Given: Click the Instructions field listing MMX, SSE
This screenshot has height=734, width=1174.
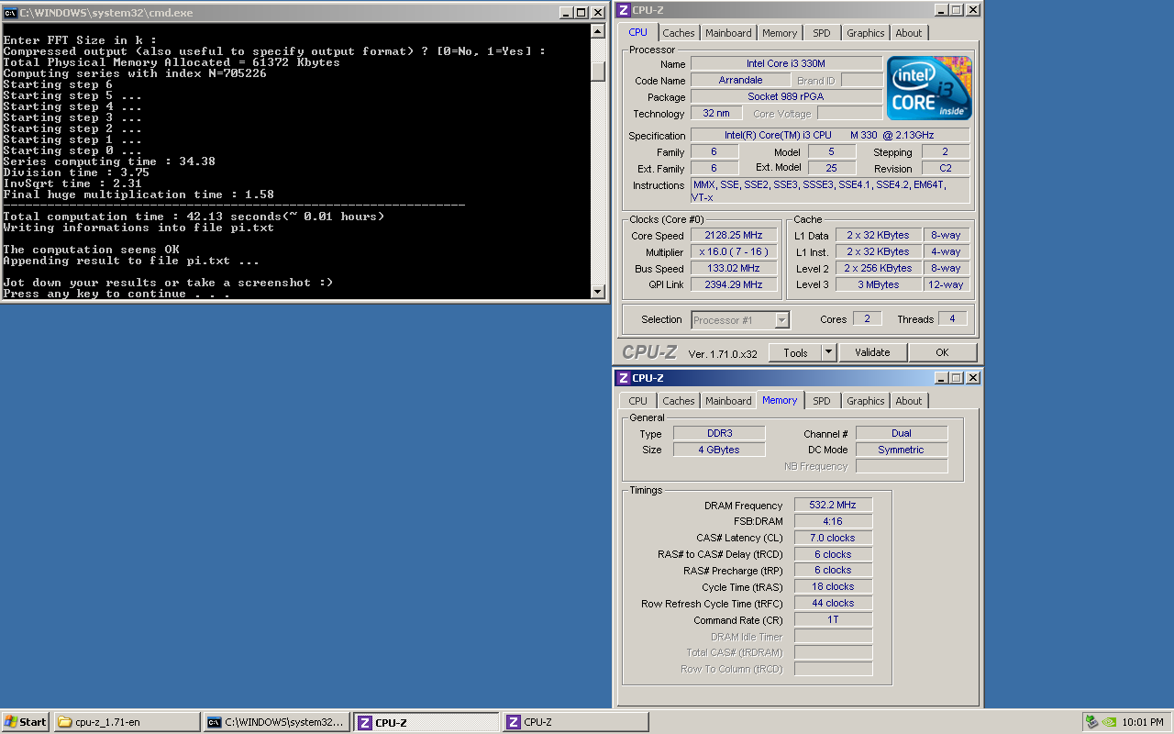Looking at the screenshot, I should click(829, 191).
